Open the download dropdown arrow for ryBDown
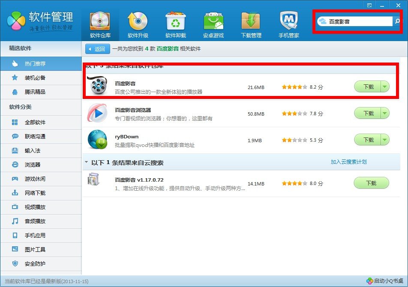This screenshot has width=408, height=287. [384, 140]
